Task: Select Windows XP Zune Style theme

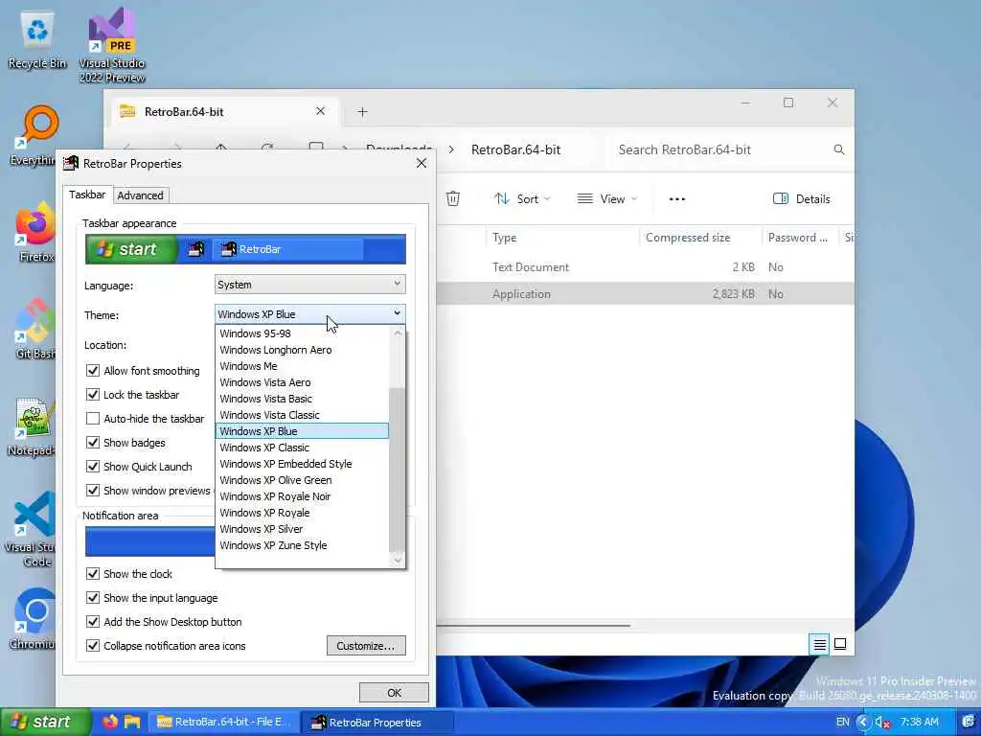Action: 302,545
